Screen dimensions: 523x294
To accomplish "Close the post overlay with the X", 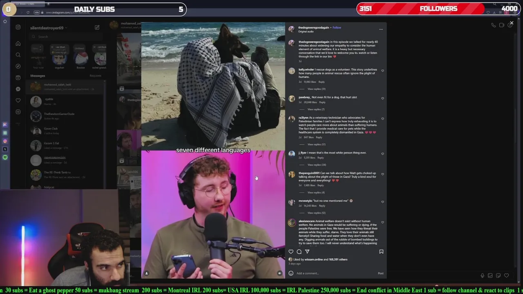I will pos(512,23).
